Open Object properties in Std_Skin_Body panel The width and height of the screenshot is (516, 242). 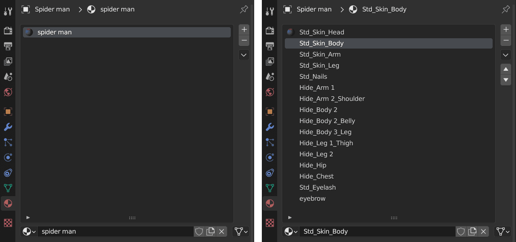click(270, 112)
